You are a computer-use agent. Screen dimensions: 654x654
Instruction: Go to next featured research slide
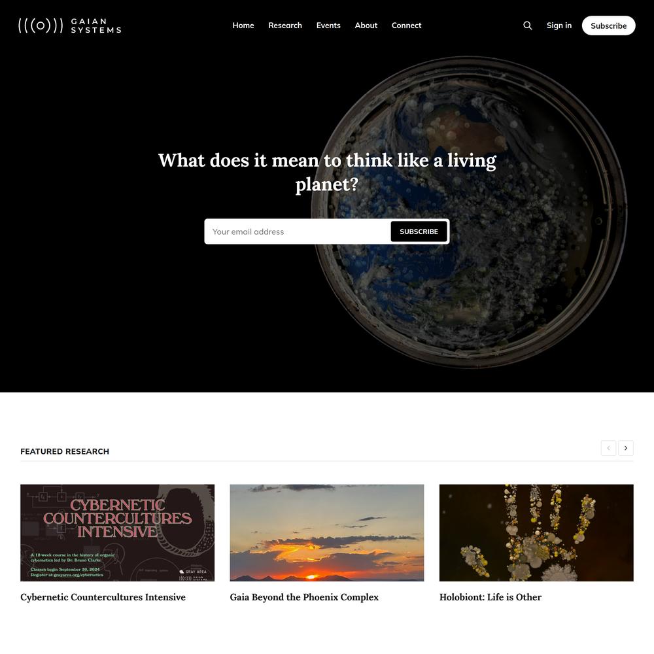click(626, 448)
